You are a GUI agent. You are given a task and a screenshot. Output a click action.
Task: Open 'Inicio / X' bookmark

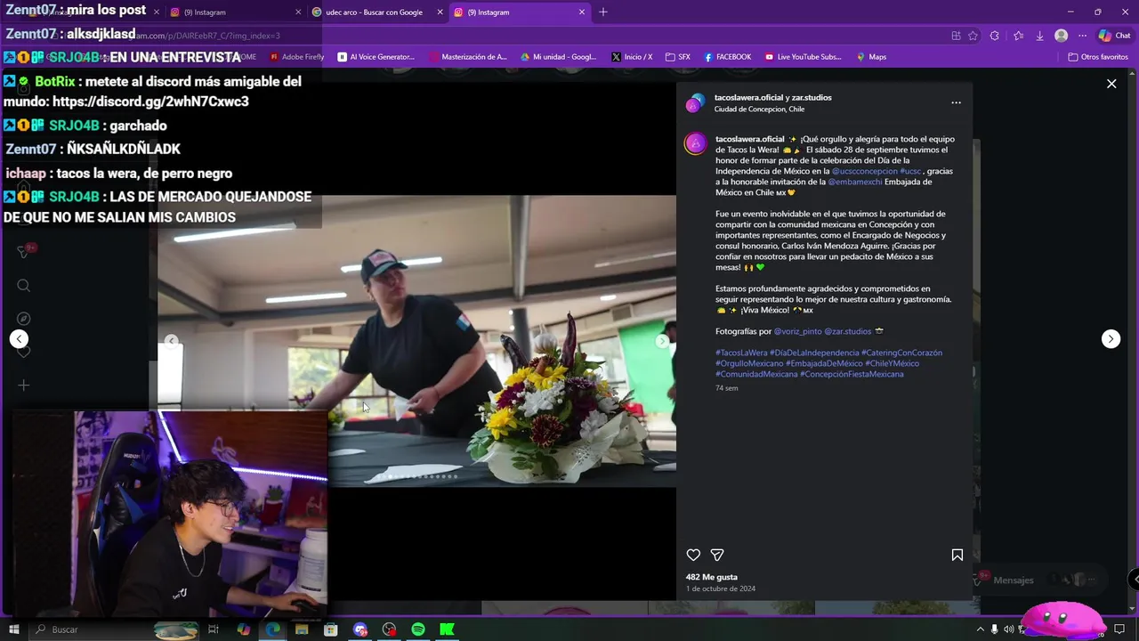click(x=632, y=57)
